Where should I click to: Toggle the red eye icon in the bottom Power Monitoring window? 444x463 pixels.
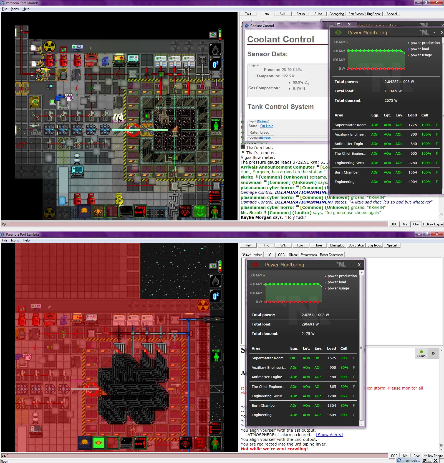255,265
